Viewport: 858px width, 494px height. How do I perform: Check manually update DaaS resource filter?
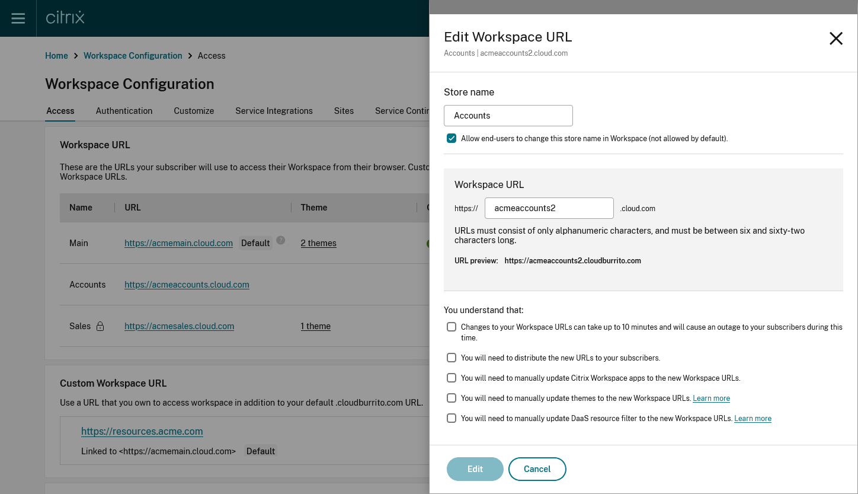pyautogui.click(x=452, y=418)
